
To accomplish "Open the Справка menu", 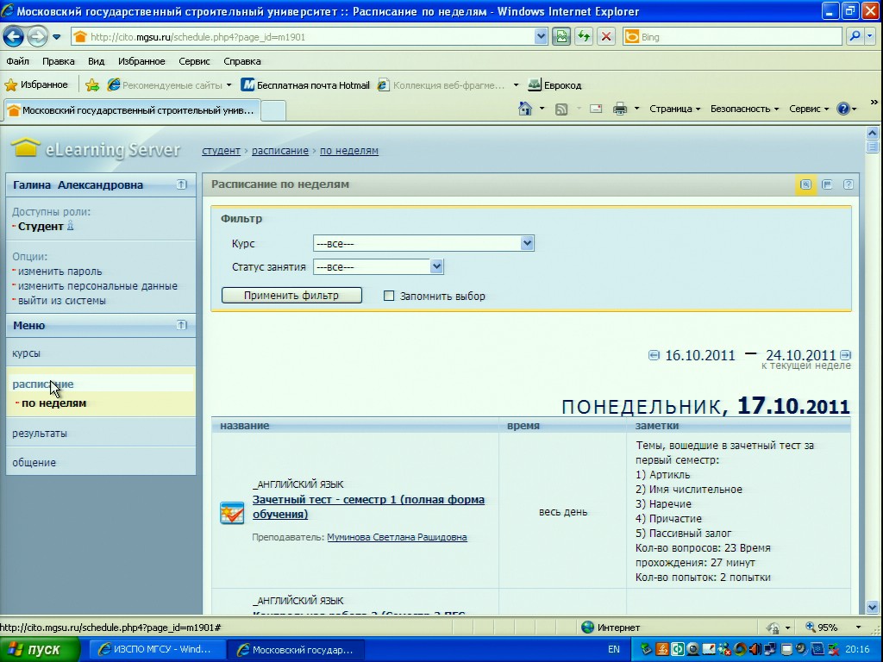I will tap(242, 61).
